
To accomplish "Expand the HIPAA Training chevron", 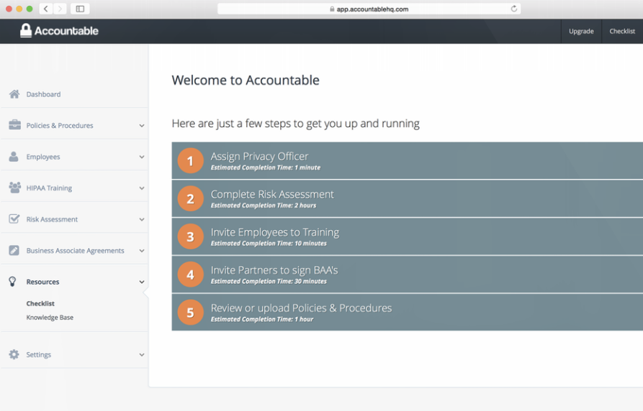I will (141, 188).
